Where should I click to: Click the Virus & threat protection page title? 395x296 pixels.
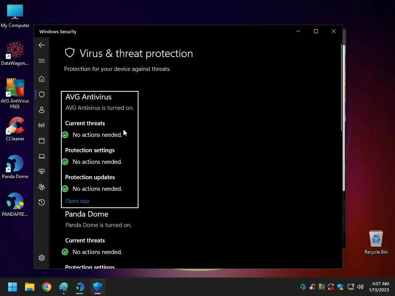(136, 53)
